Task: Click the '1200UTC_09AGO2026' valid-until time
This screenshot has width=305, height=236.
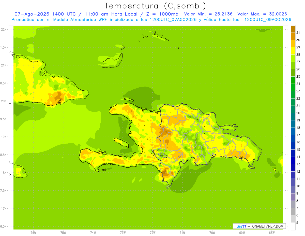Action: click(x=268, y=20)
